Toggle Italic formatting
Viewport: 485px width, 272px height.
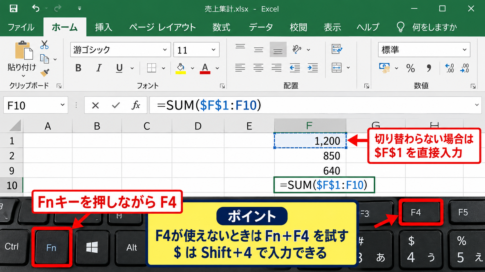99,68
